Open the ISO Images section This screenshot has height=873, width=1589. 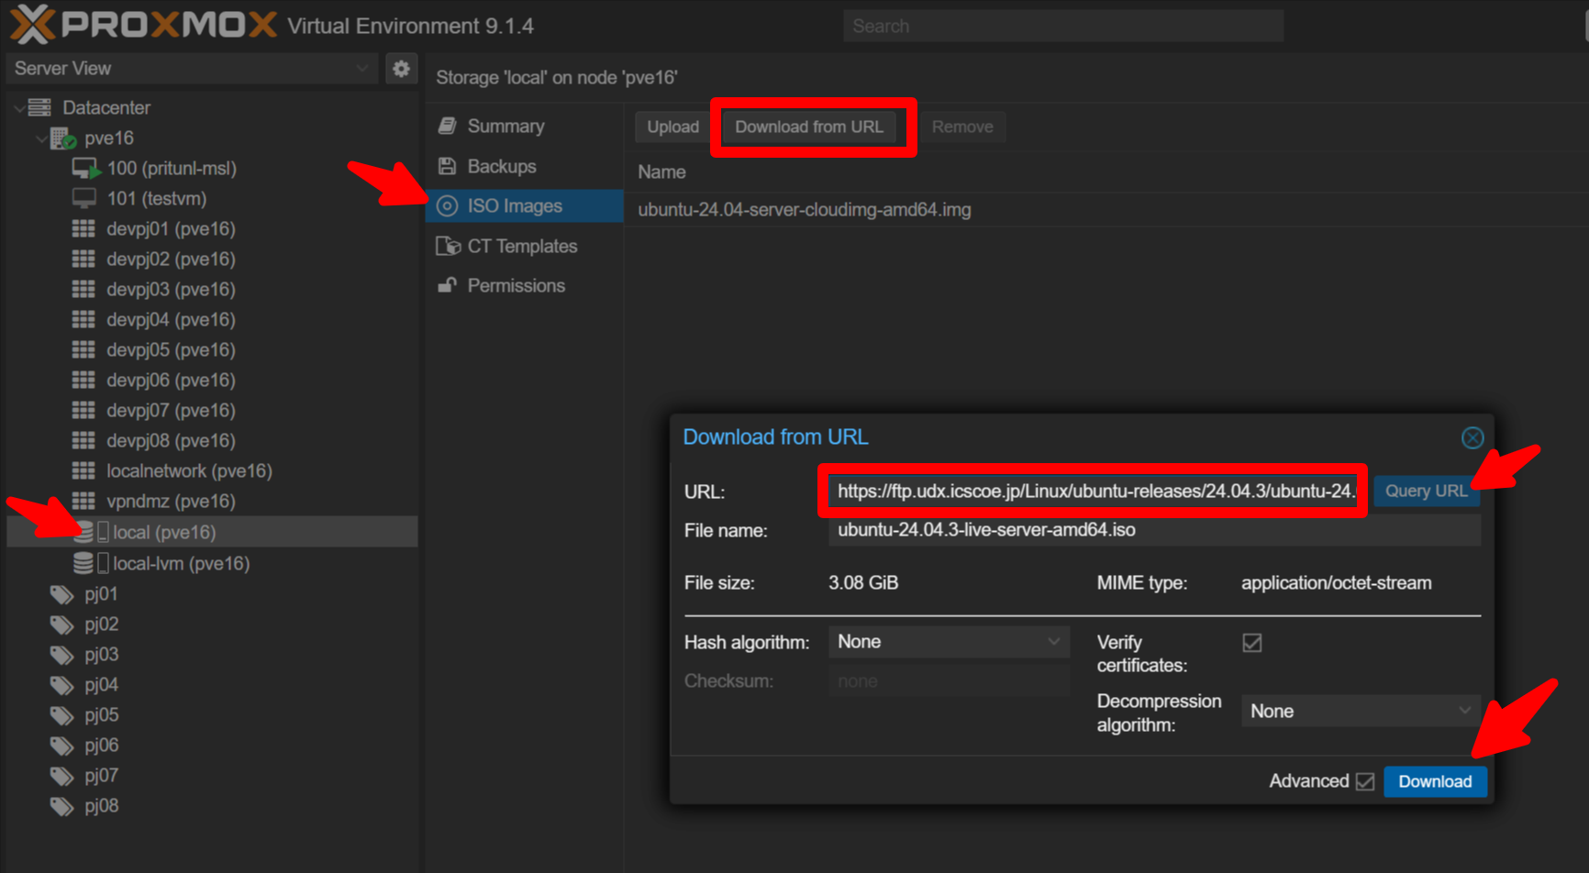pos(511,205)
